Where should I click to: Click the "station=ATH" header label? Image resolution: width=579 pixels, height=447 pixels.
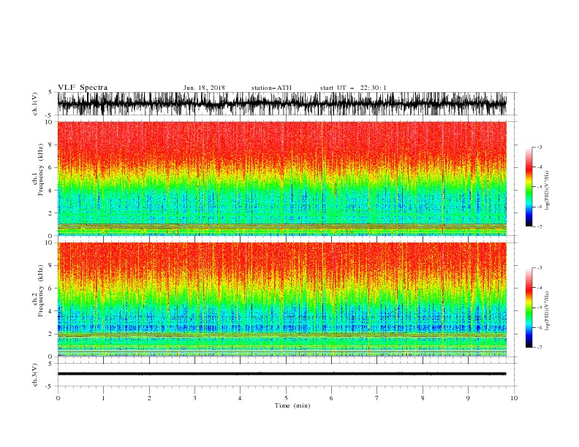(271, 88)
